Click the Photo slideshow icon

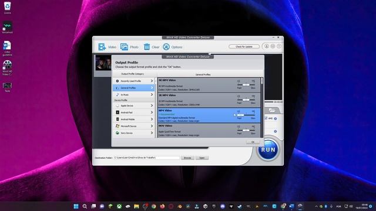point(124,47)
